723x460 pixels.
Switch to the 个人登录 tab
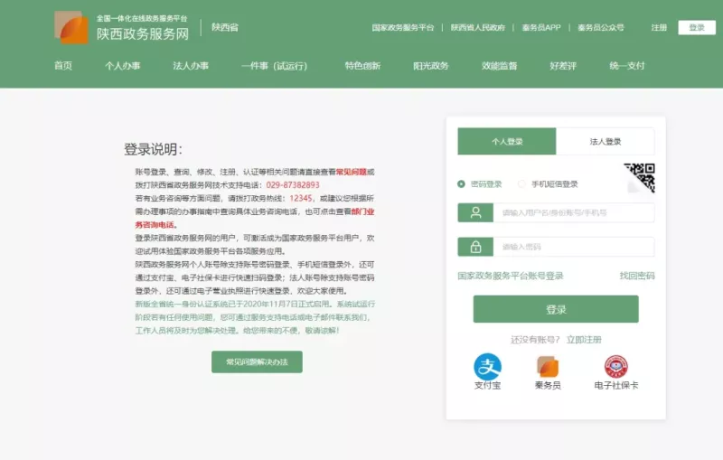pos(507,142)
